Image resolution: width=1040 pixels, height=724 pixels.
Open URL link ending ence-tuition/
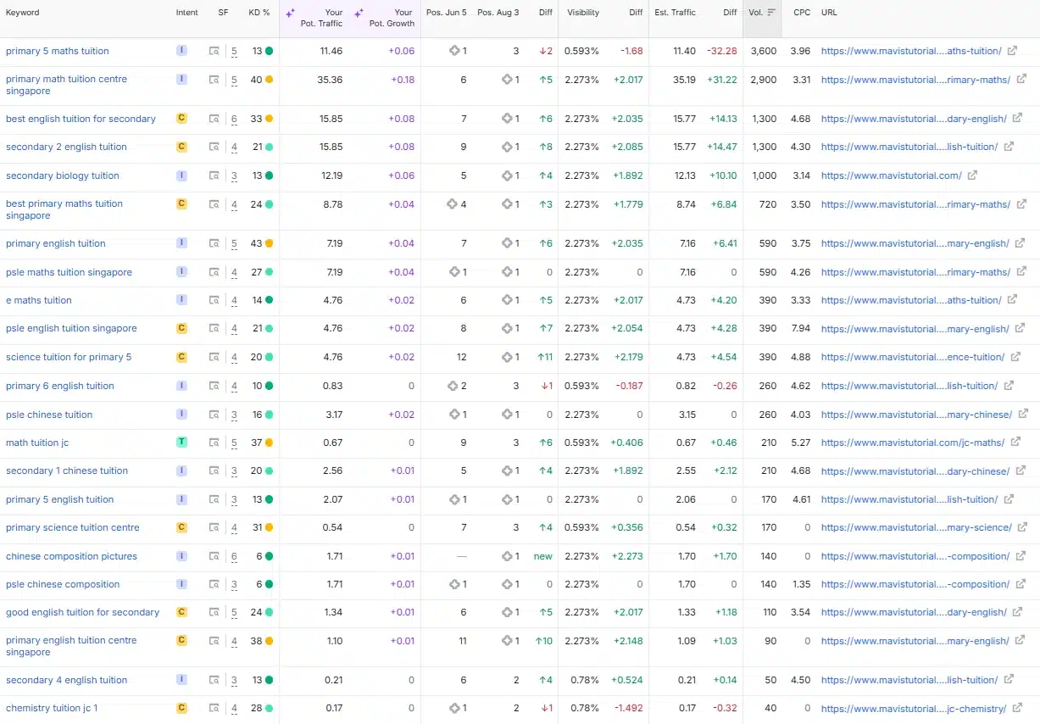click(x=913, y=357)
